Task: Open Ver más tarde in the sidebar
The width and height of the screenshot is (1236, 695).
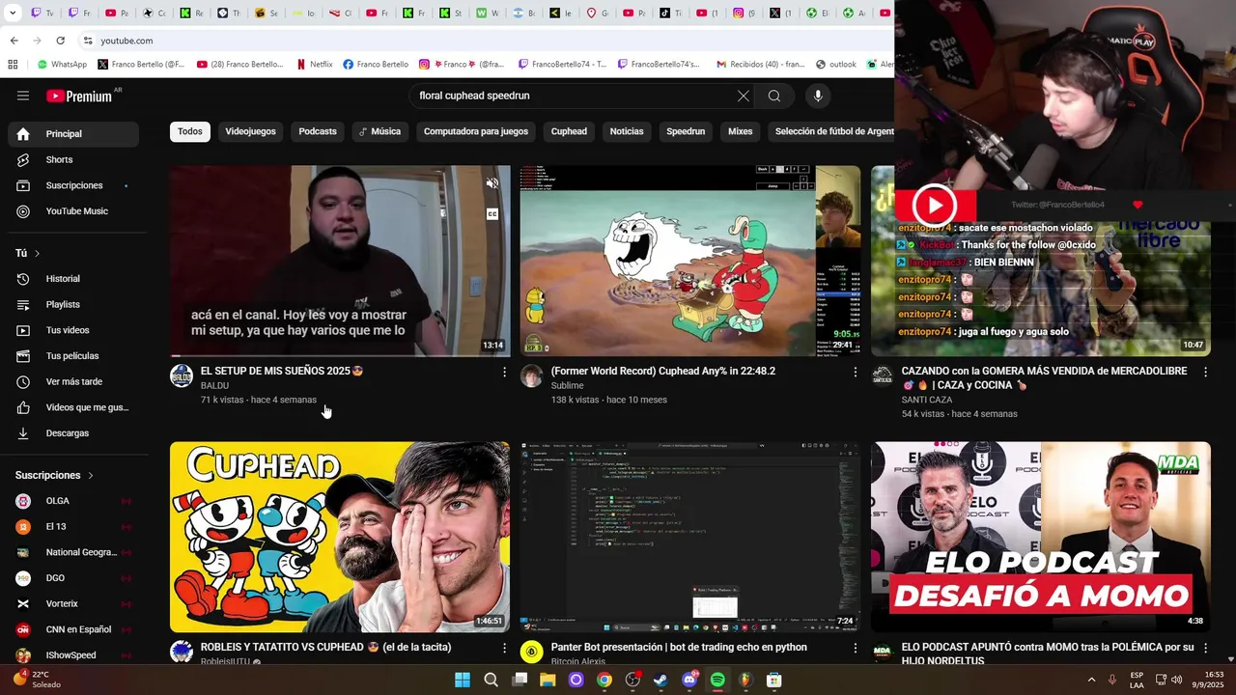Action: 73,381
